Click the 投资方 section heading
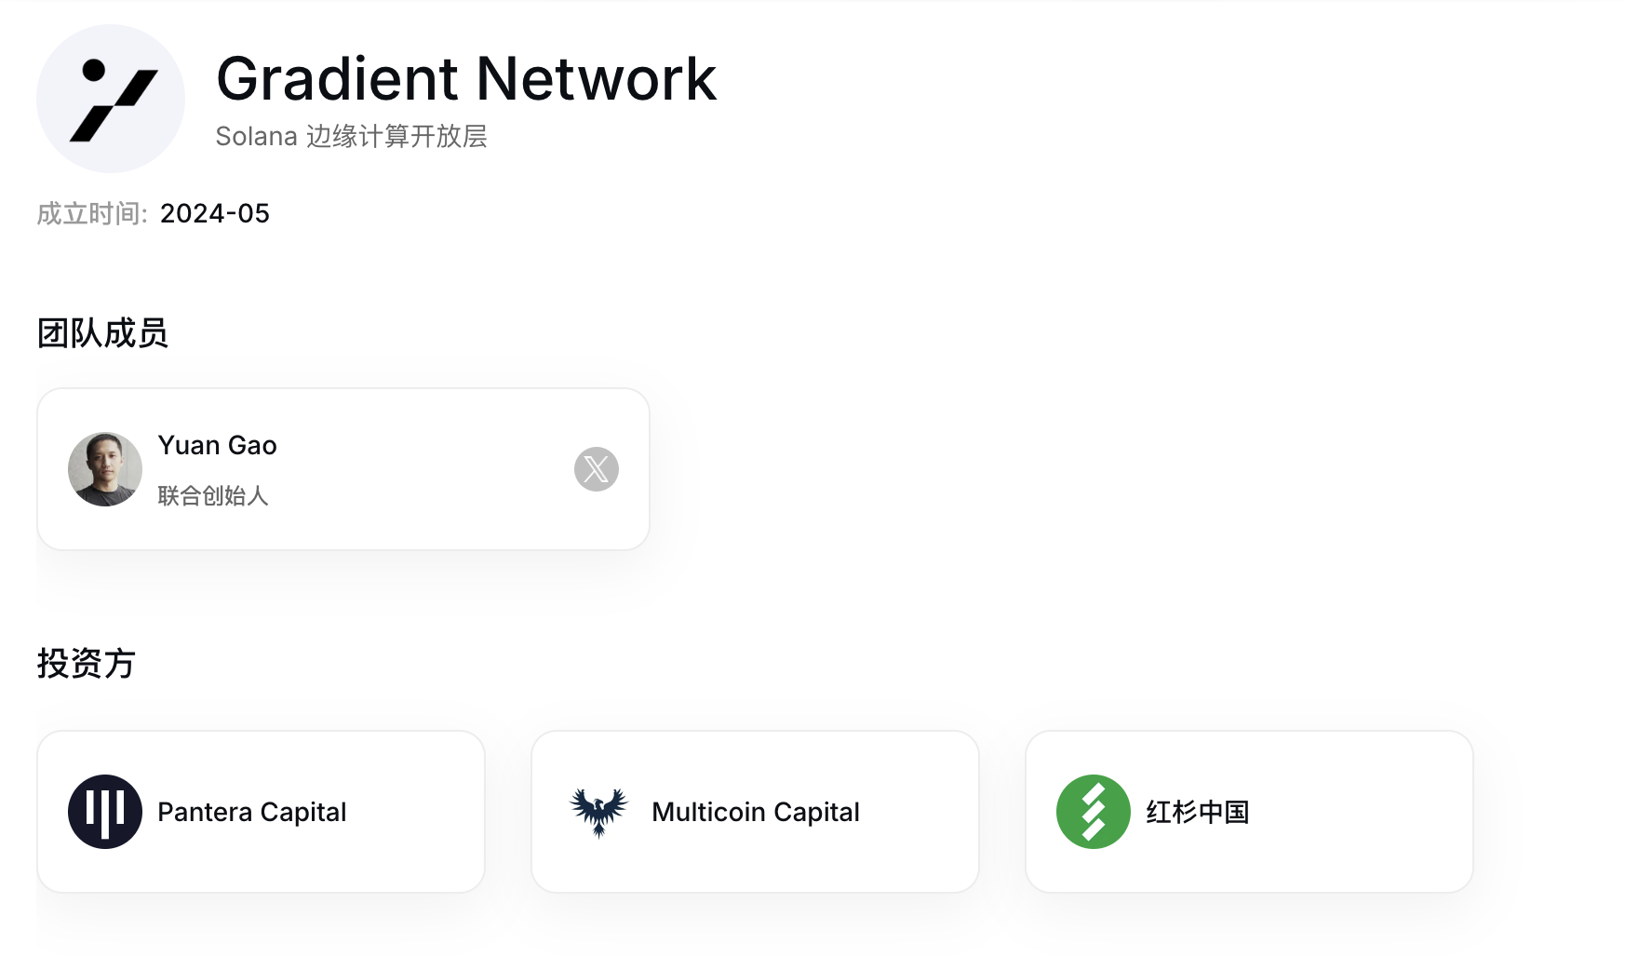 point(87,663)
